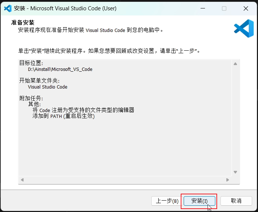
Task: Close the installer window
Action: click(x=246, y=8)
